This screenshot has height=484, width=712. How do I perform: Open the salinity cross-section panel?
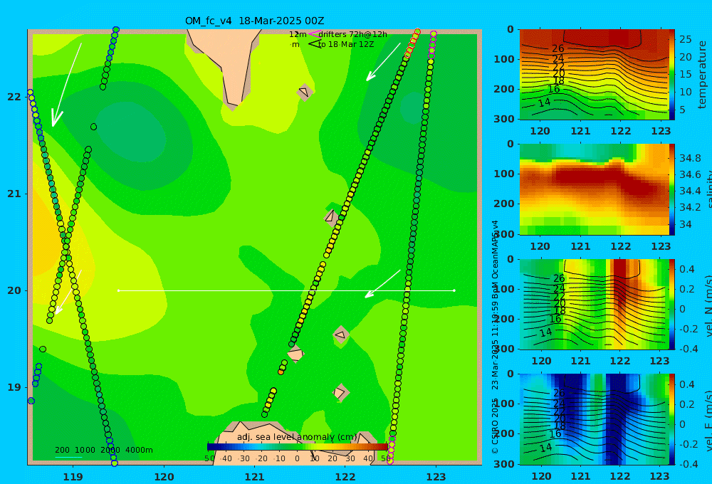tap(595, 190)
